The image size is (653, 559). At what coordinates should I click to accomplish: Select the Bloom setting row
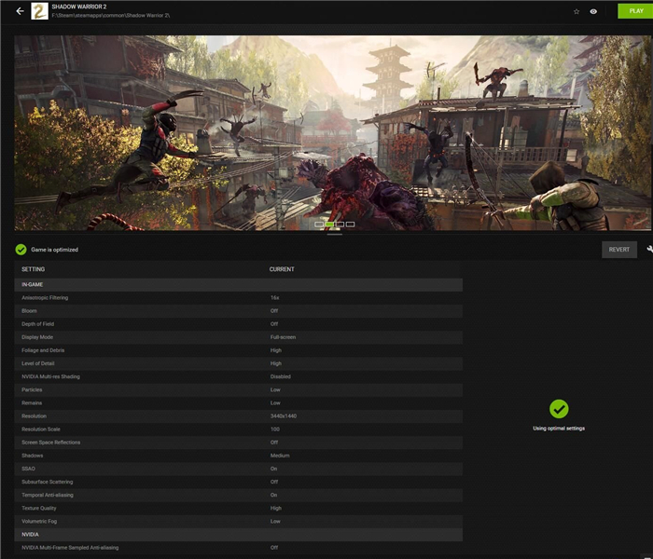click(238, 311)
